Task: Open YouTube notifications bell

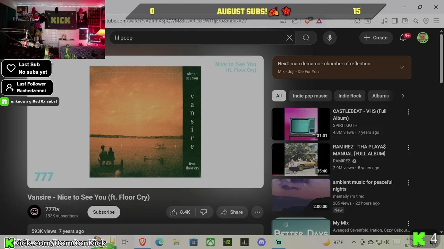Action: click(403, 38)
